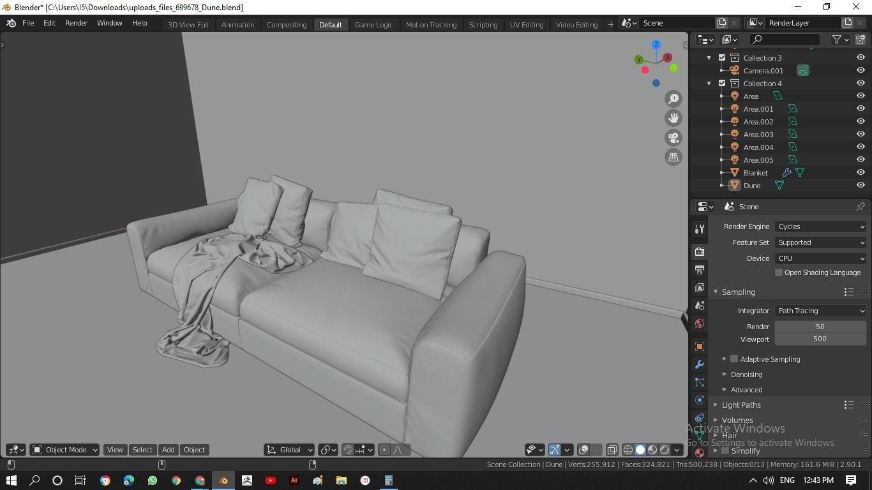This screenshot has width=872, height=490.
Task: Toggle Open Shading Language checkbox
Action: pos(779,272)
